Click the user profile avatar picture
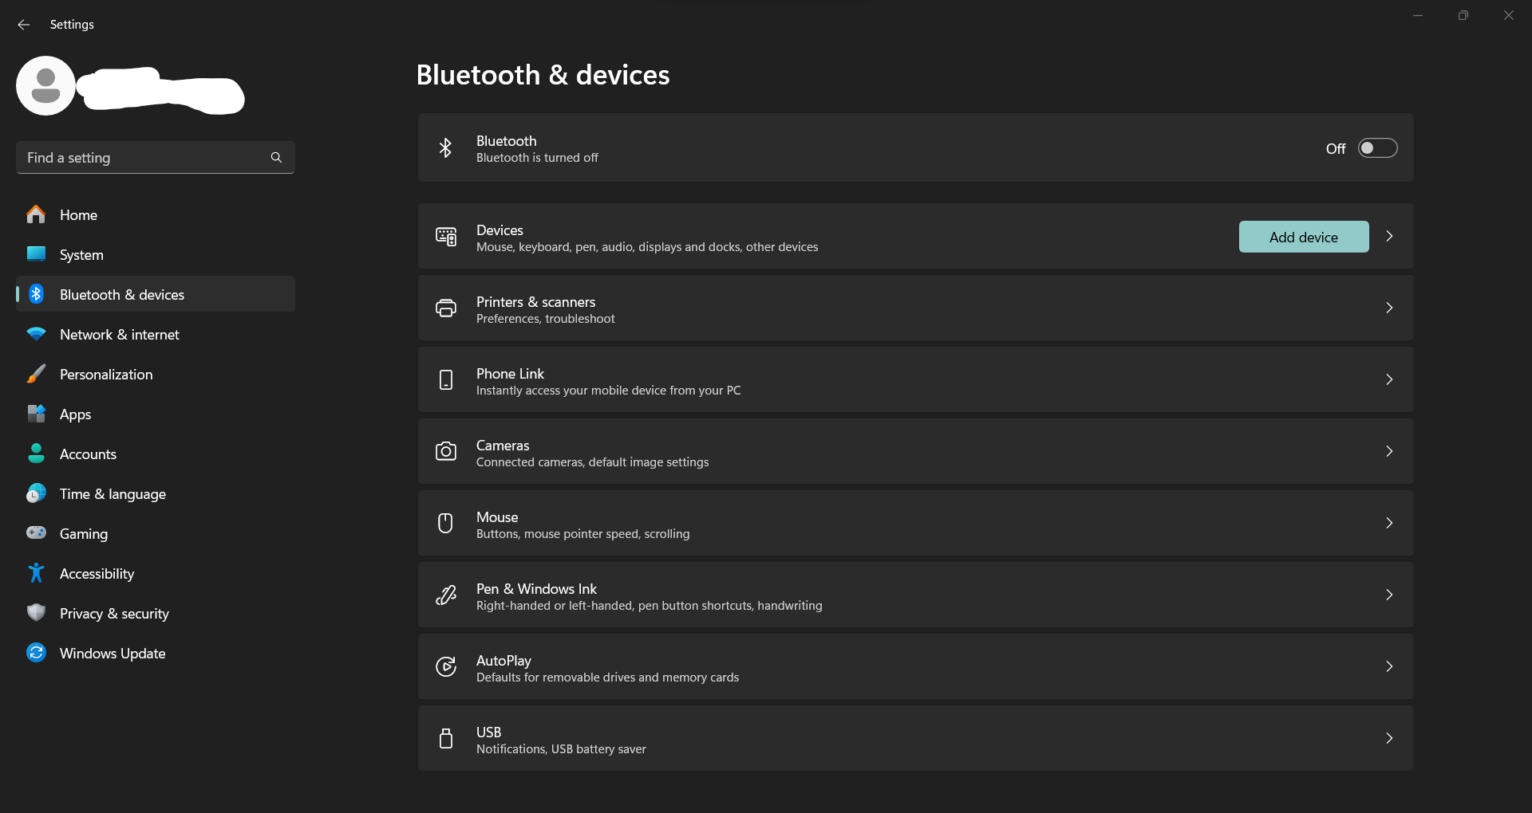 click(x=45, y=86)
